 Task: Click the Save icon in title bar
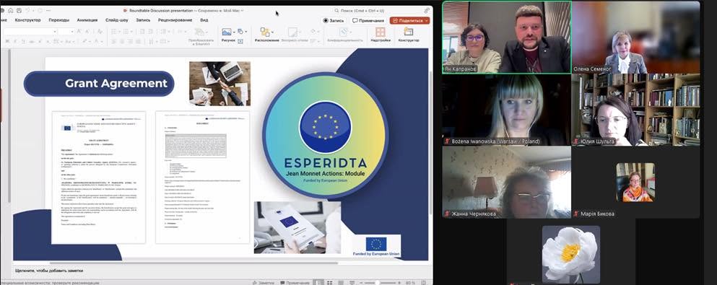point(19,10)
